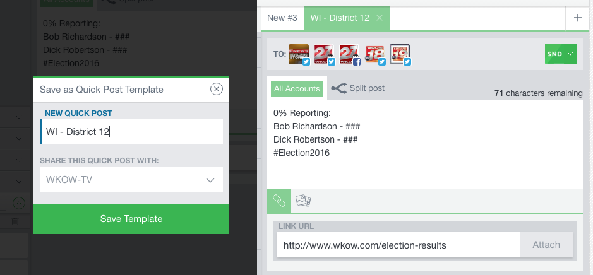
Task: Click the 71 characters remaining counter
Action: pos(539,93)
